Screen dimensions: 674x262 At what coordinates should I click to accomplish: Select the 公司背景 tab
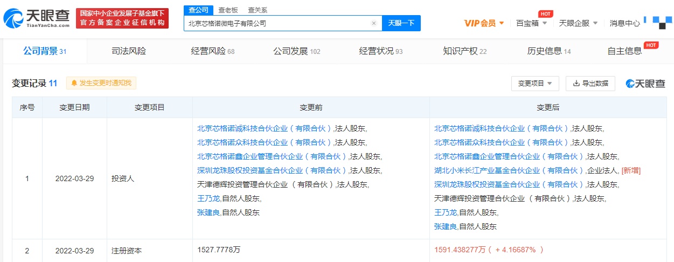45,51
